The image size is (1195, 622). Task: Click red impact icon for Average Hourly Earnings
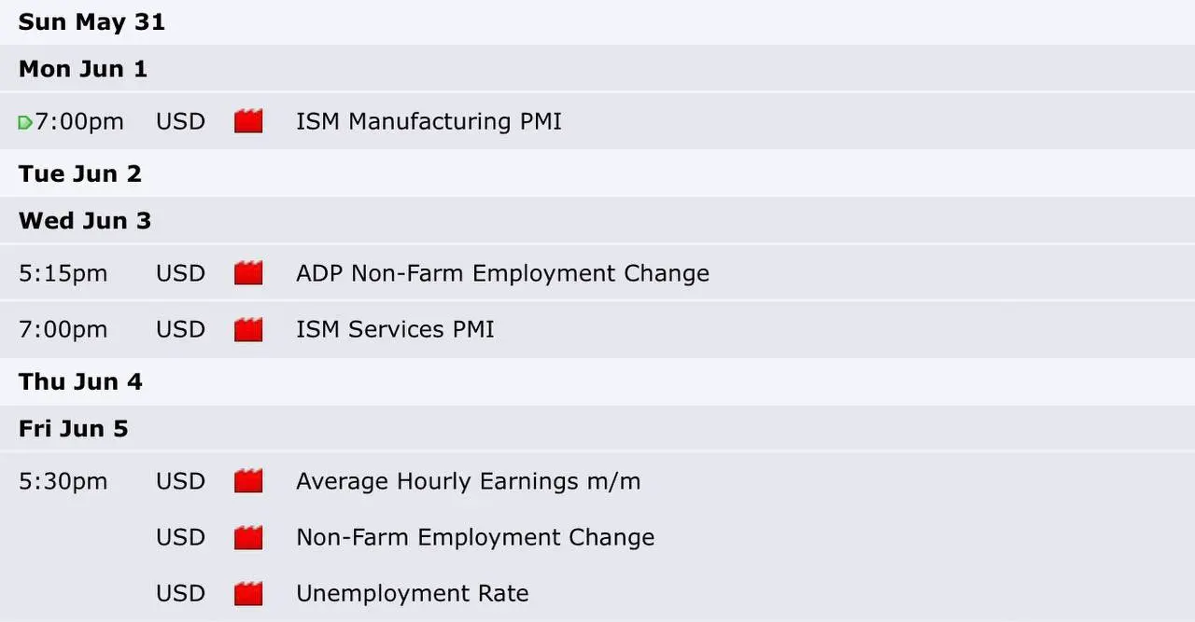coord(248,481)
